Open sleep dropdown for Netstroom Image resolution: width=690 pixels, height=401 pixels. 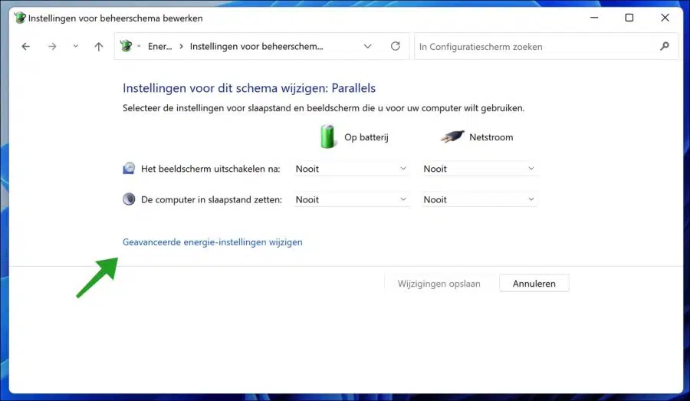tap(479, 199)
